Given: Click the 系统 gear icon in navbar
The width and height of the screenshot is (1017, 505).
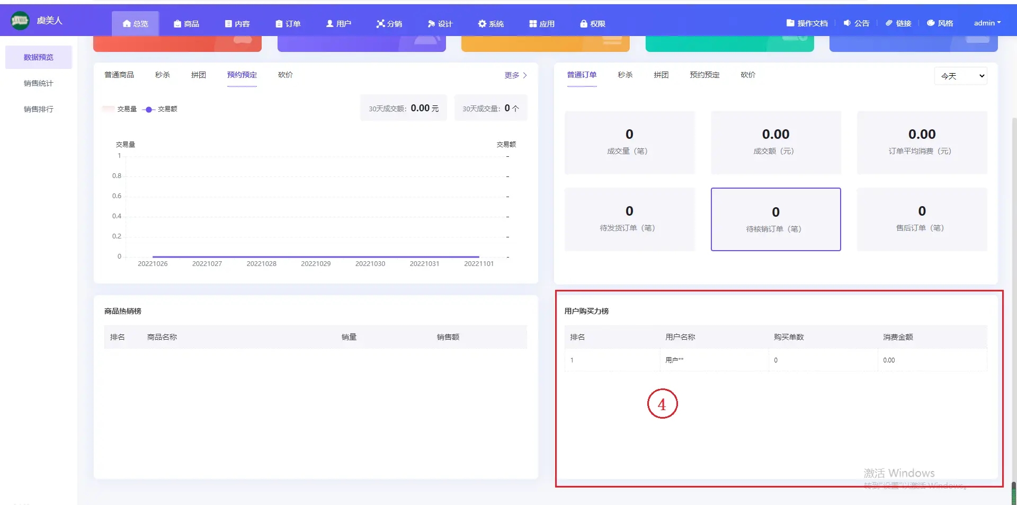Looking at the screenshot, I should [x=482, y=24].
